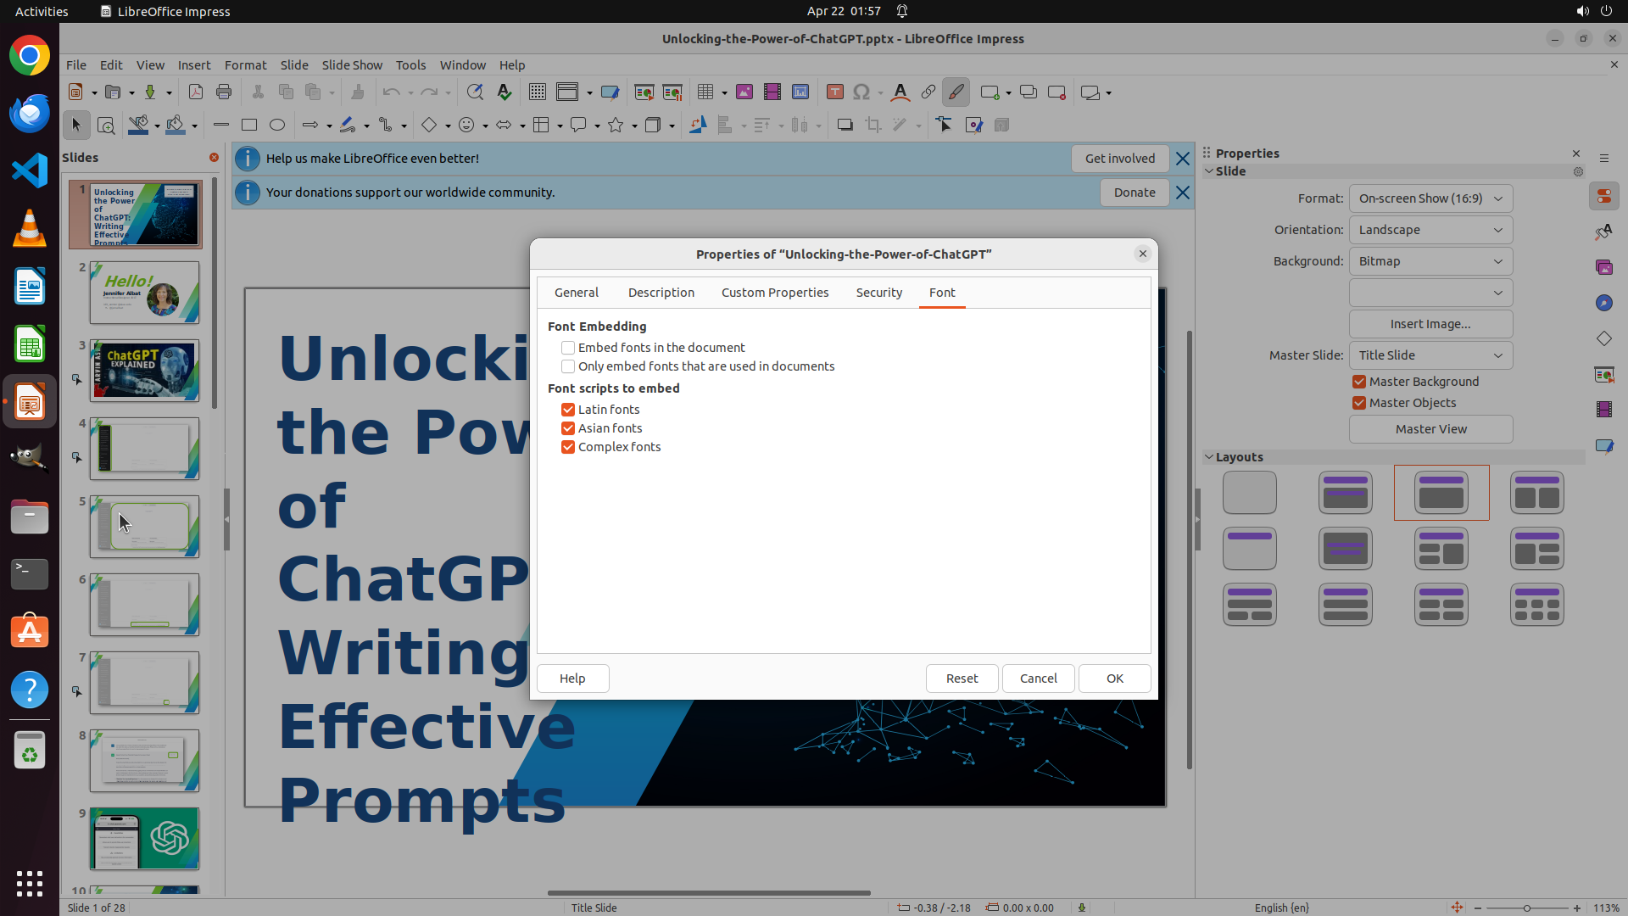The height and width of the screenshot is (916, 1628).
Task: Click the Insert Text Box icon
Action: tap(834, 92)
